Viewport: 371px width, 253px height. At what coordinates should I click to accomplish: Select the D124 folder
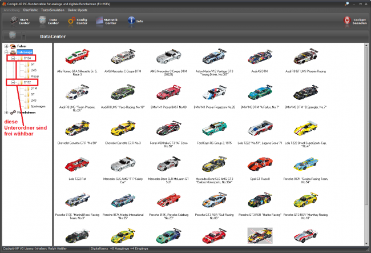pyautogui.click(x=27, y=58)
